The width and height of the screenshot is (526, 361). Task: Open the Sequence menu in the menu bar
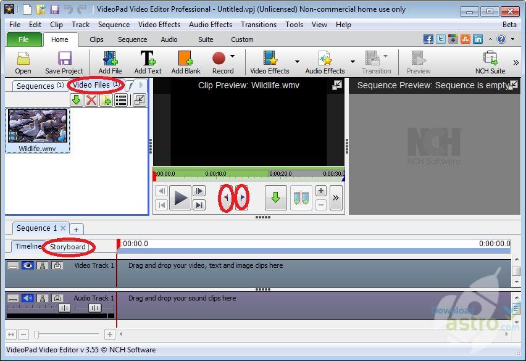point(114,25)
